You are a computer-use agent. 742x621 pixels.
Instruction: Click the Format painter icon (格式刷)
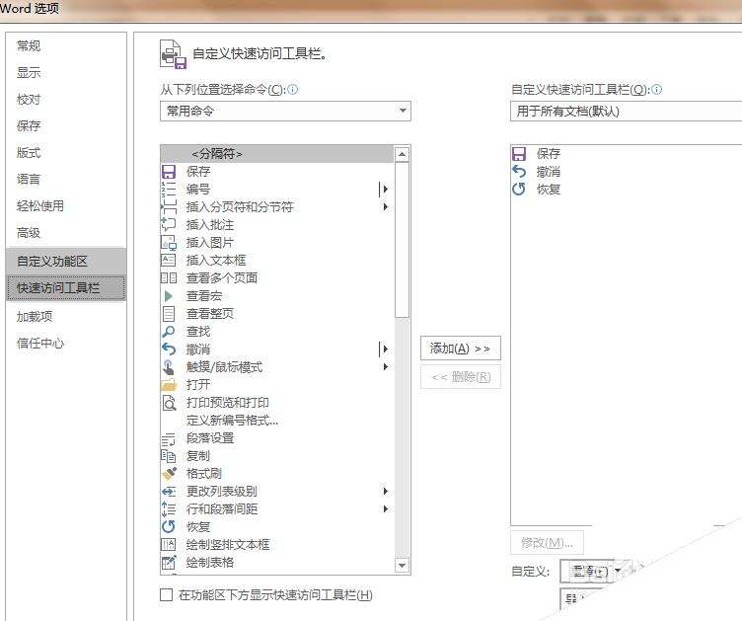169,473
